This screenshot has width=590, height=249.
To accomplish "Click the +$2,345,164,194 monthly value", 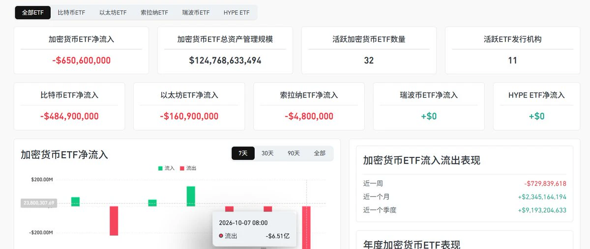I will (542, 197).
